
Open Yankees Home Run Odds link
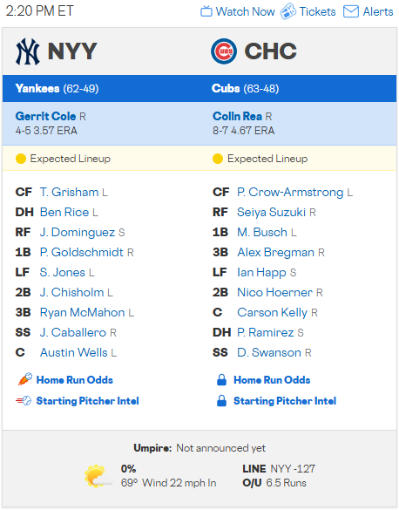[x=74, y=380]
